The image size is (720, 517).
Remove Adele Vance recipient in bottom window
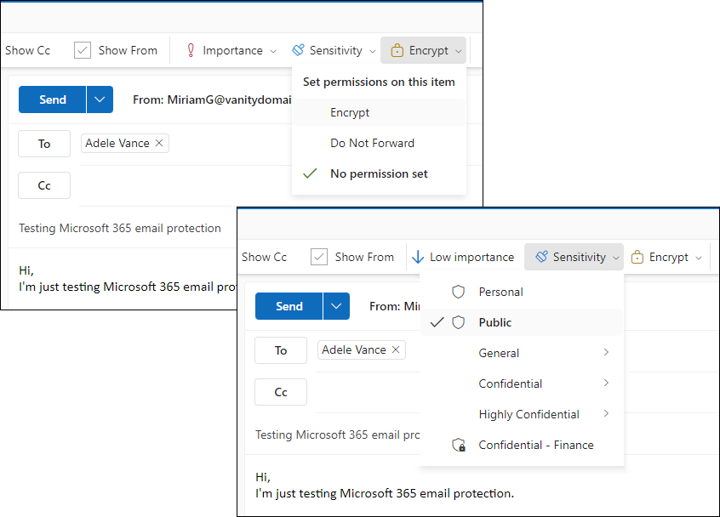[x=396, y=349]
